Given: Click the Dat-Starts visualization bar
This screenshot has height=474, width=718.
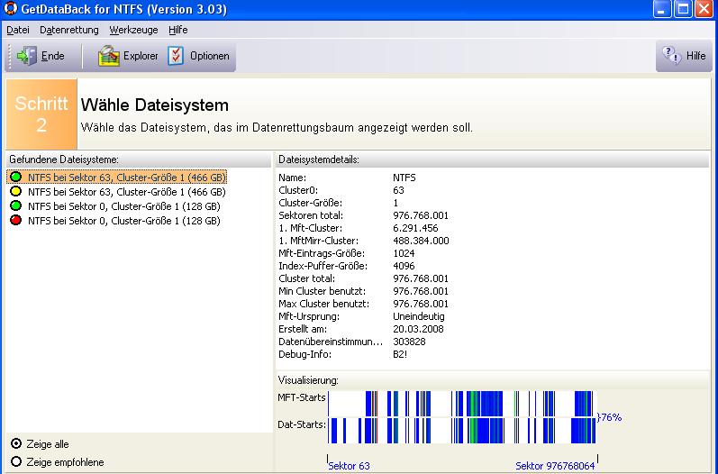Looking at the screenshot, I should (461, 431).
